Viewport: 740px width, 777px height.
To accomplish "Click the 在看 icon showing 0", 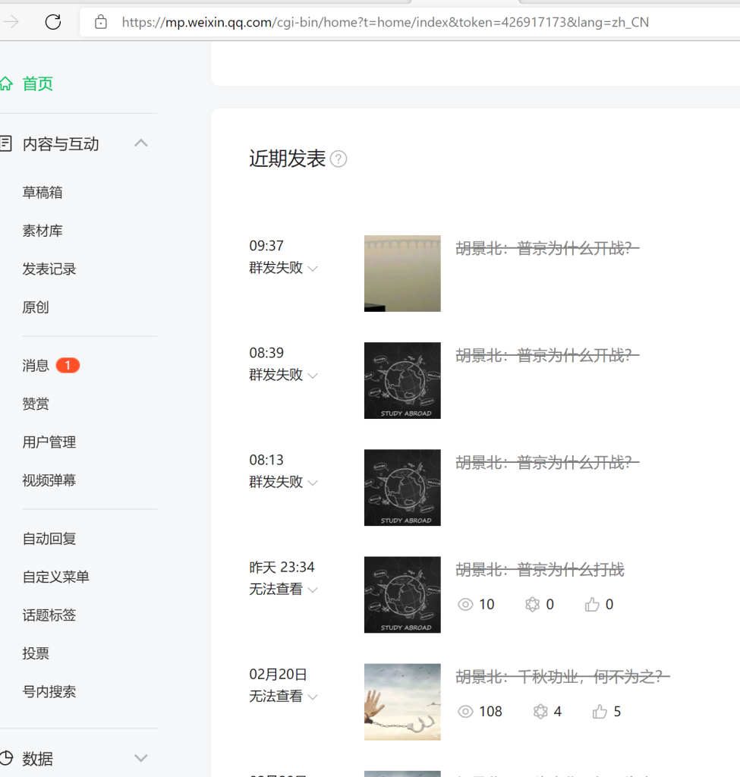I will 532,605.
